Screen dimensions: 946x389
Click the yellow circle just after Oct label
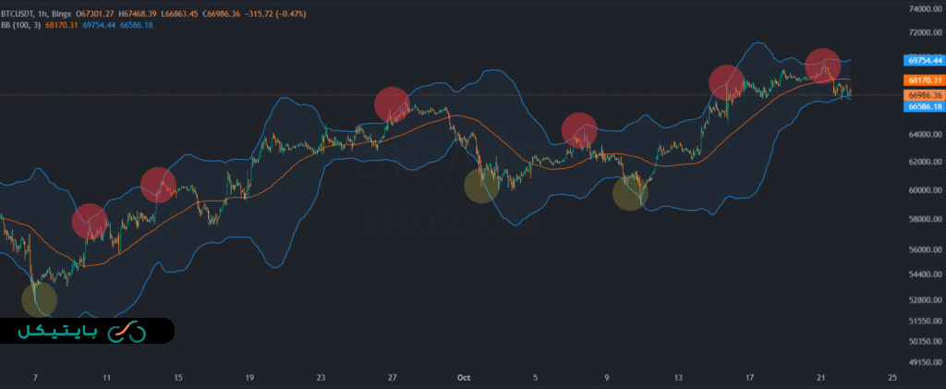coord(480,185)
